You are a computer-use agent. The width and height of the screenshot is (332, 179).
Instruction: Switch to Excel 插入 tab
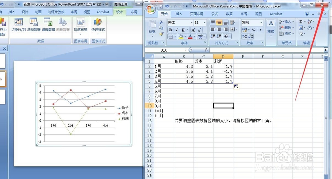coord(179,14)
